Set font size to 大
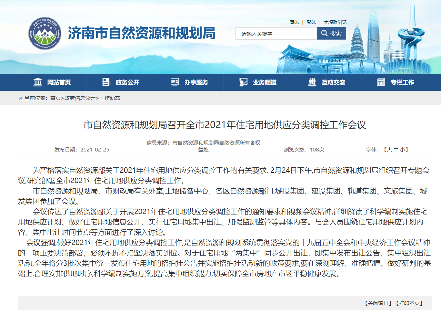The width and height of the screenshot is (441, 315). pyautogui.click(x=389, y=150)
